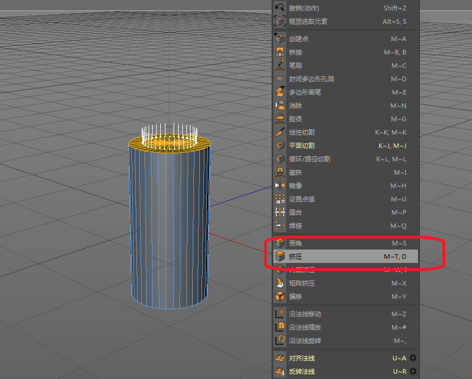Click the 桥接 (Bridge) tool icon
472x379 pixels.
(280, 52)
